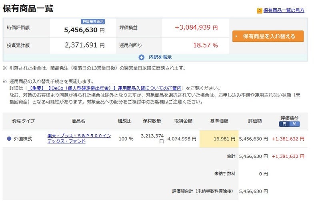This screenshot has height=203, width=320.
Task: Click the 資産タイプ column header
Action: 23,121
